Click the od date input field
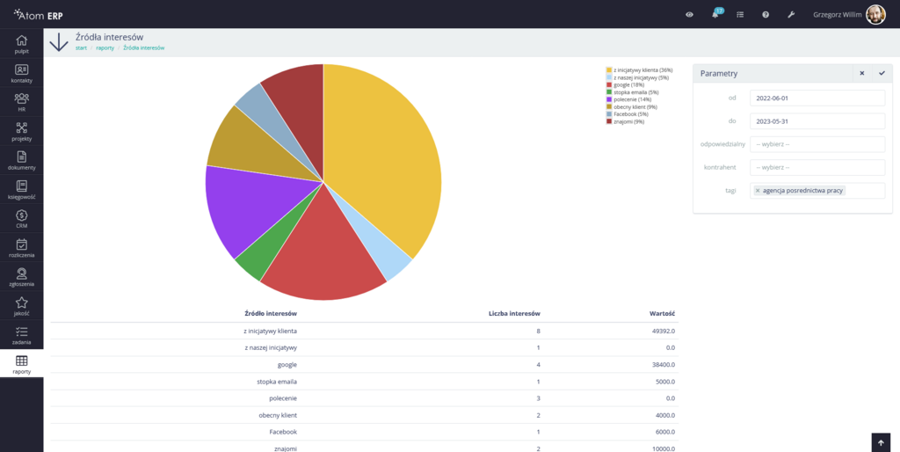 [x=817, y=98]
